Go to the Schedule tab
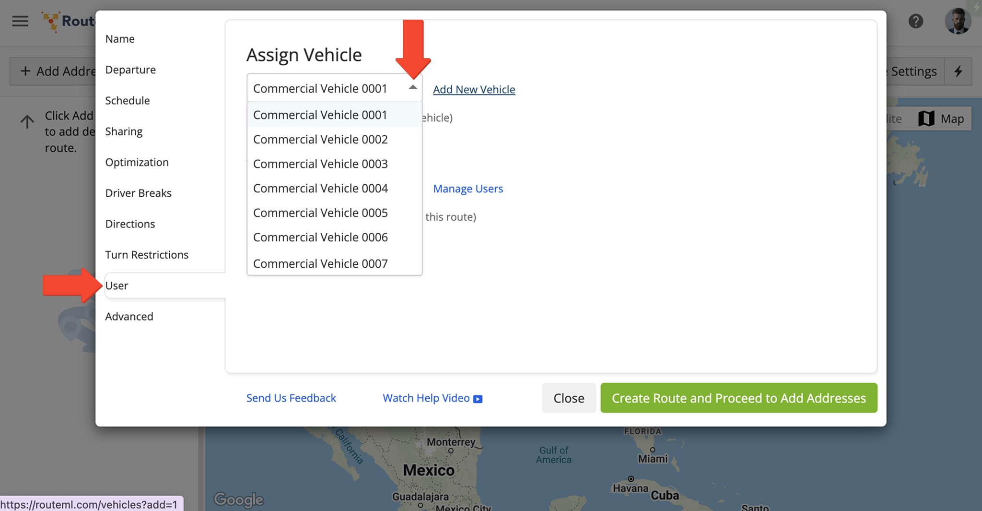982x511 pixels. click(x=128, y=100)
